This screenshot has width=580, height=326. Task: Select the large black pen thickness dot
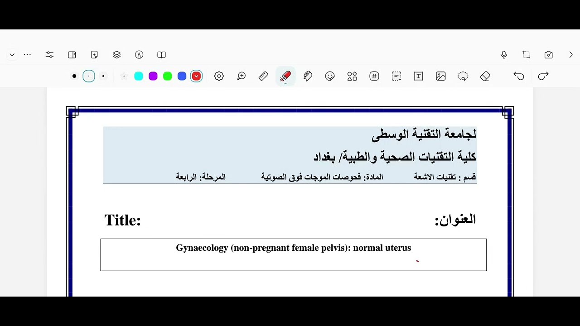pyautogui.click(x=74, y=76)
